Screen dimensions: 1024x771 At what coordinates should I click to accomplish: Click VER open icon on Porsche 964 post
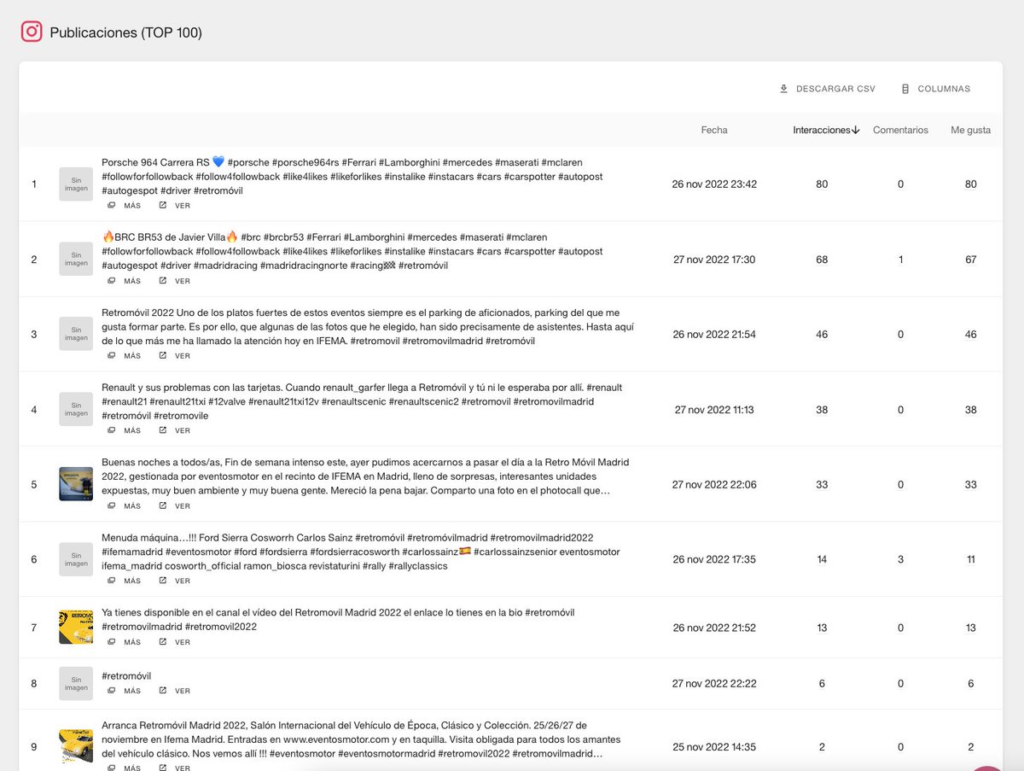click(163, 206)
